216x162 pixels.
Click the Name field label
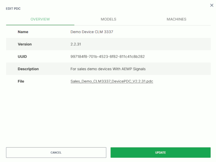[x=23, y=32]
